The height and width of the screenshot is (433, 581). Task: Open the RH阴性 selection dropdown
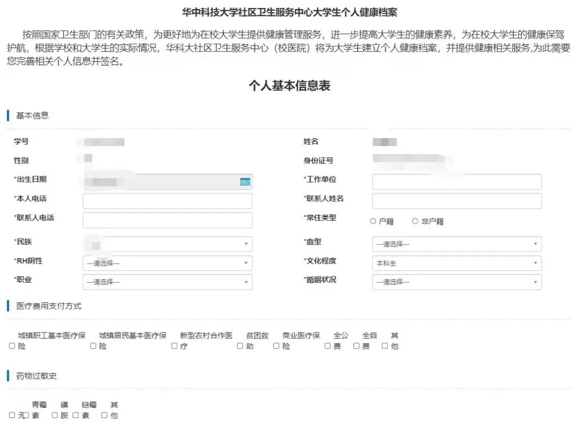[167, 263]
